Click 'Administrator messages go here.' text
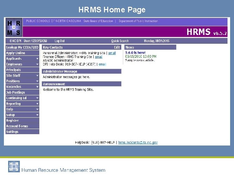This screenshot has width=234, height=175. [66, 77]
